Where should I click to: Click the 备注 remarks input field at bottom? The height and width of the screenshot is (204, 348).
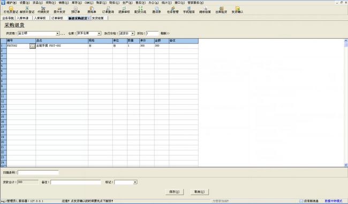click(75, 182)
